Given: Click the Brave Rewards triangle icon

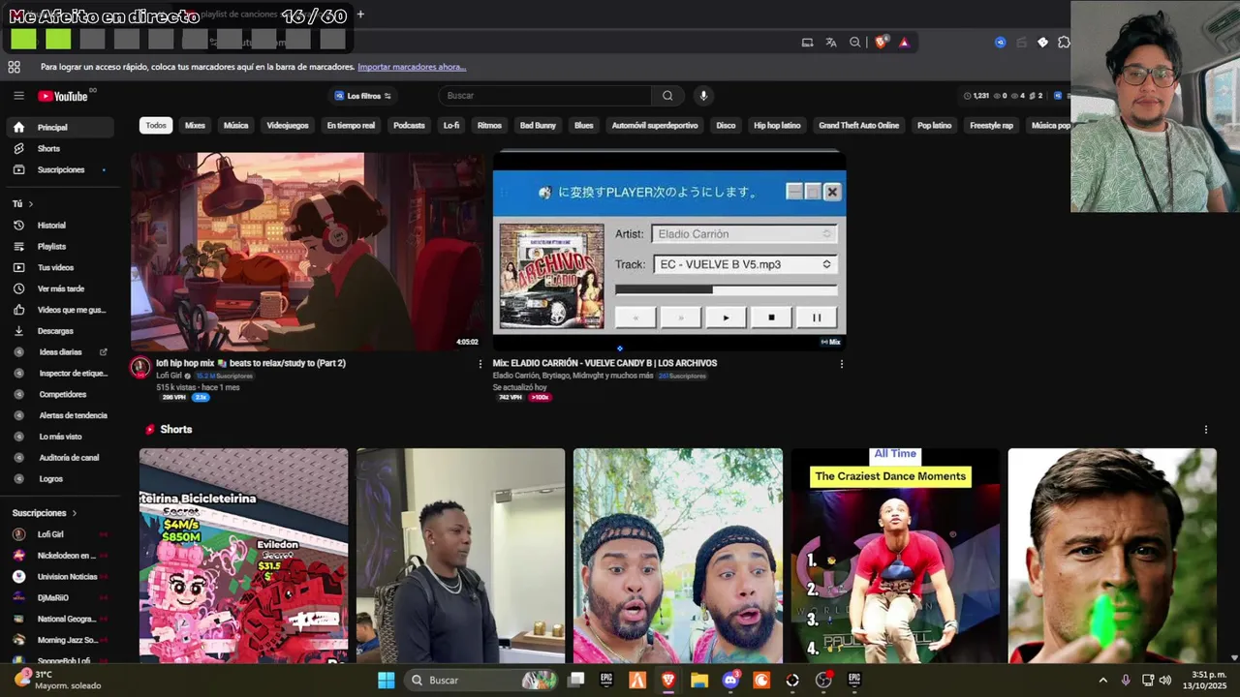Looking at the screenshot, I should click(904, 43).
